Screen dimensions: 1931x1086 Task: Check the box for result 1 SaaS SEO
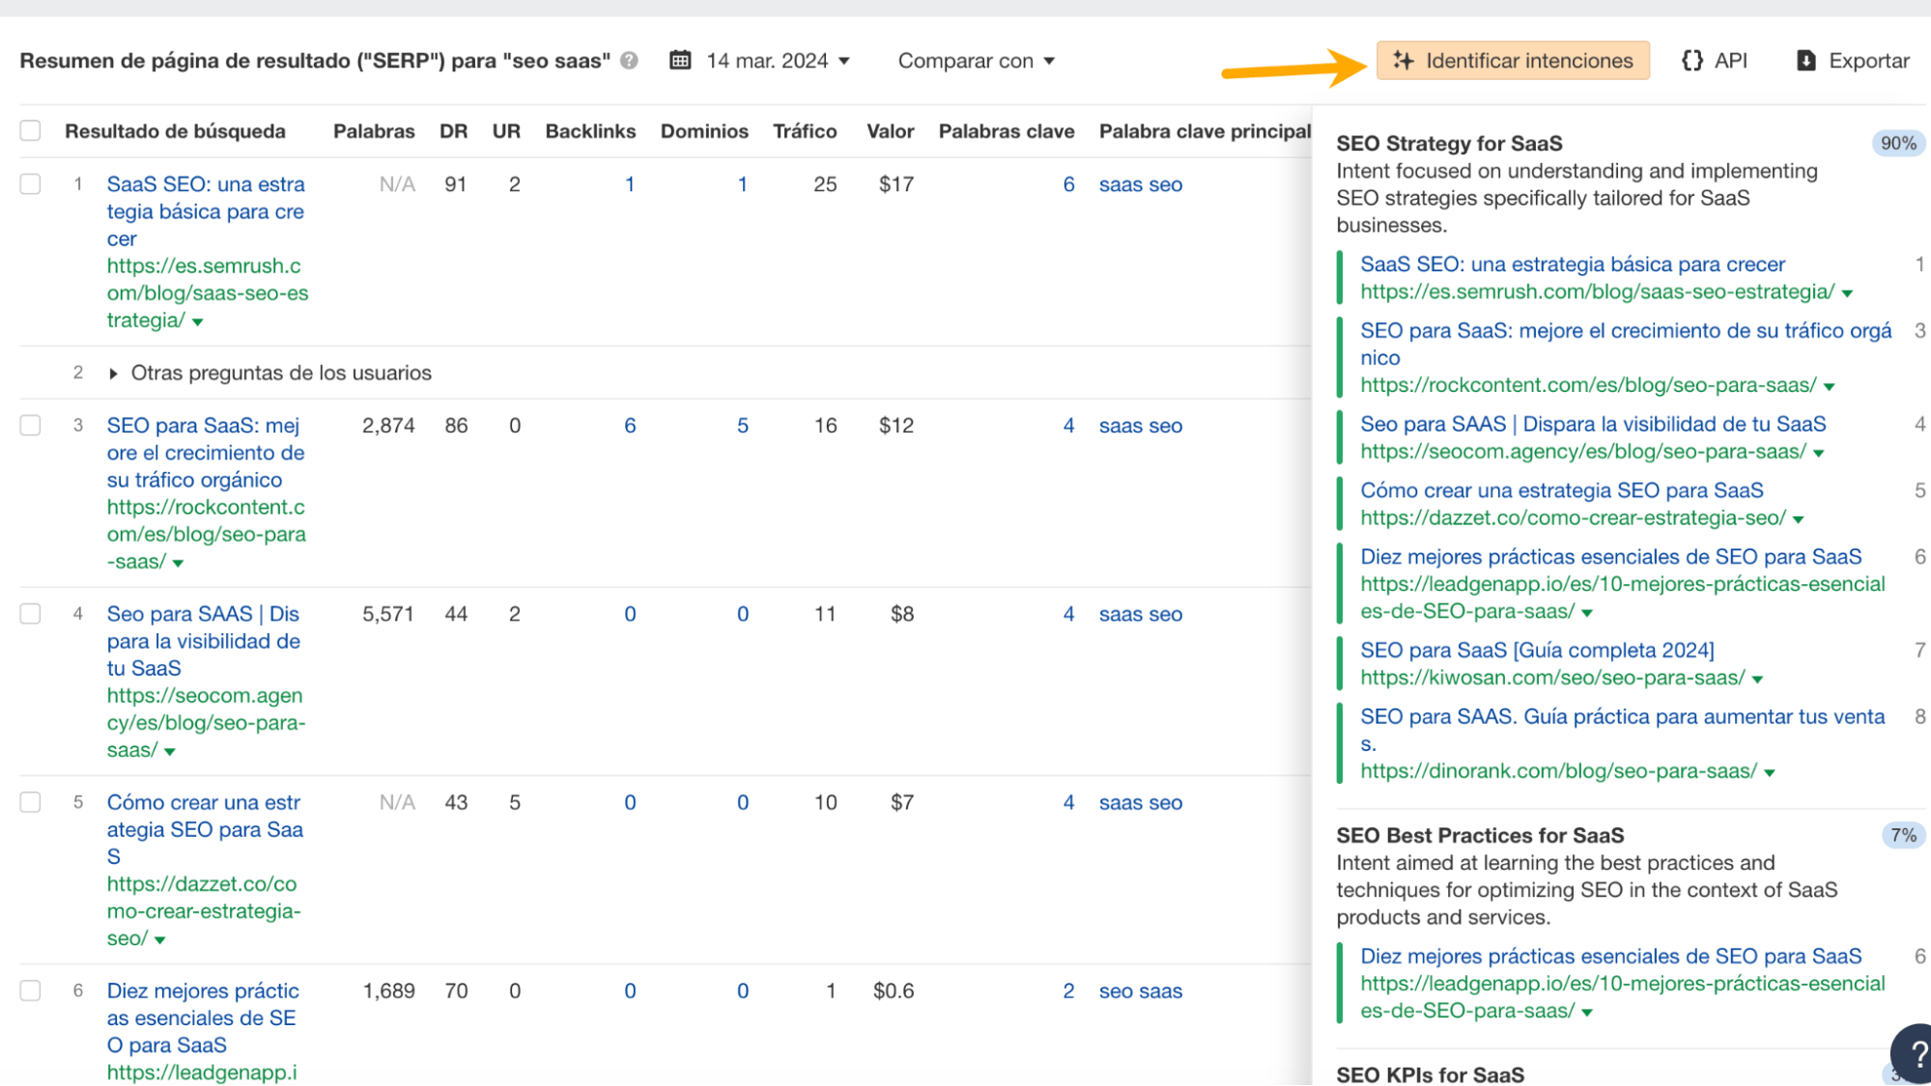pos(31,184)
